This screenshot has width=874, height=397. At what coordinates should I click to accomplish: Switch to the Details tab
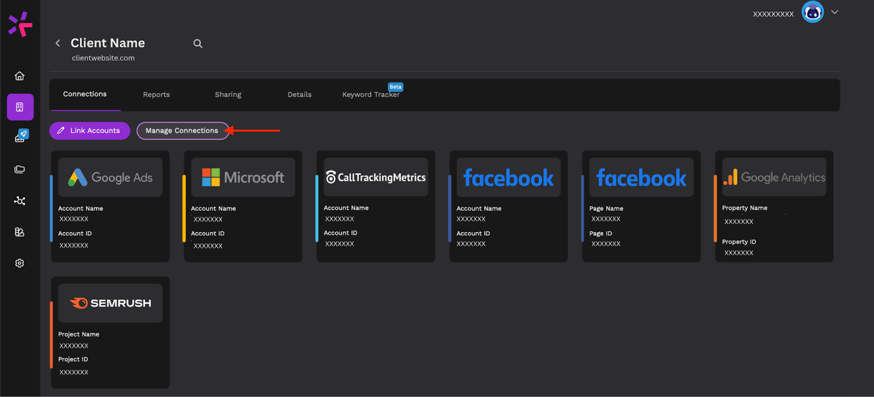[x=299, y=94]
